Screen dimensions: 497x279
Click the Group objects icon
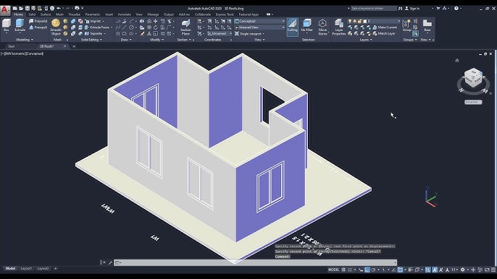(406, 25)
